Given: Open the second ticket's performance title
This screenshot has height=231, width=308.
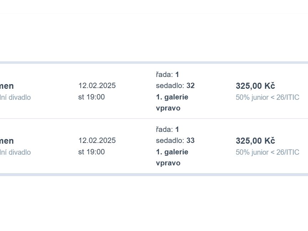Looking at the screenshot, I should [7, 141].
